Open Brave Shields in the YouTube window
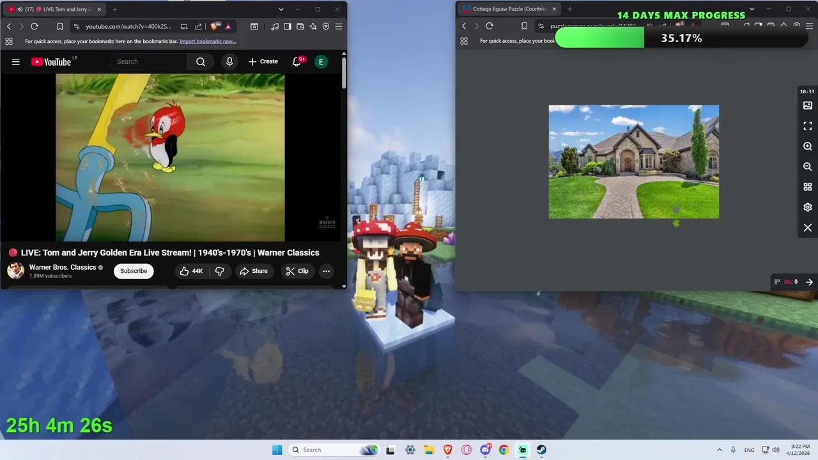Screen dimensions: 818x460 (215, 26)
